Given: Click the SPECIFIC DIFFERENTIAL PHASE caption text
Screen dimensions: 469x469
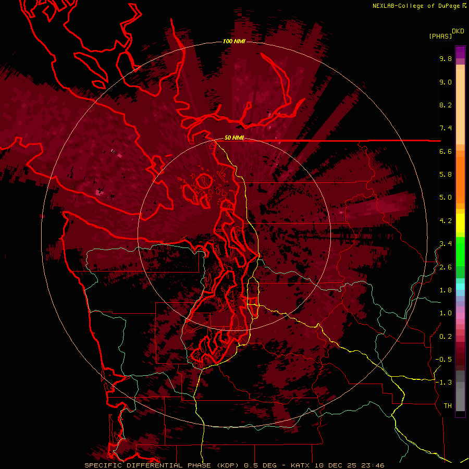Looking at the screenshot, I should click(x=147, y=465).
